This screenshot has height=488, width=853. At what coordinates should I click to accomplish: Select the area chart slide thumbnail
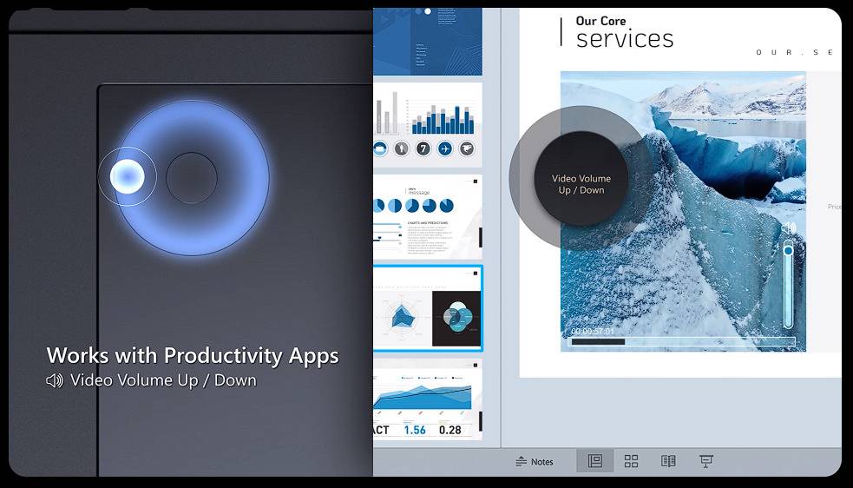[427, 400]
